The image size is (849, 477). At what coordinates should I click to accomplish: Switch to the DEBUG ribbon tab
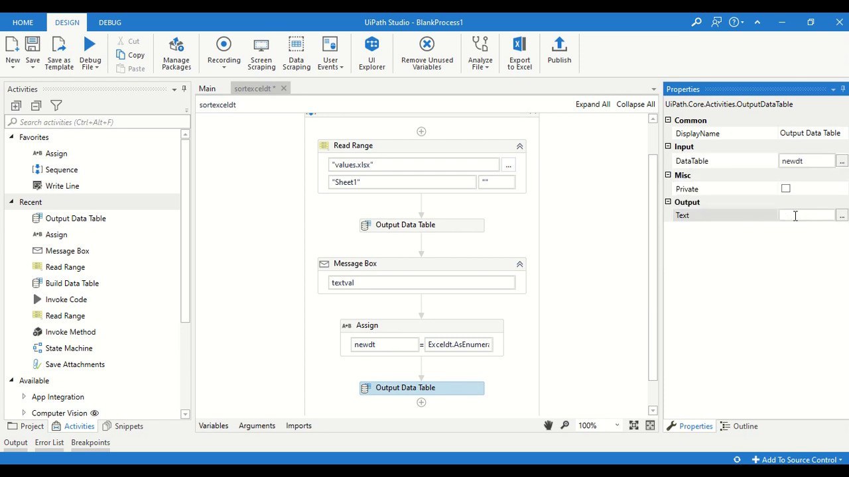(x=110, y=22)
